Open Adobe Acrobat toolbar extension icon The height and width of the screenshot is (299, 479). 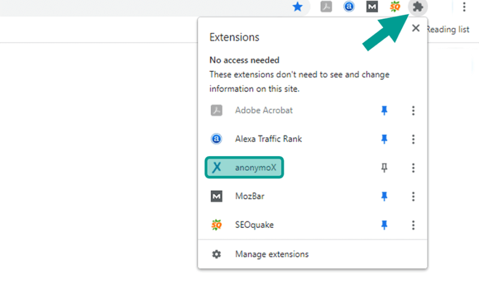coord(326,7)
